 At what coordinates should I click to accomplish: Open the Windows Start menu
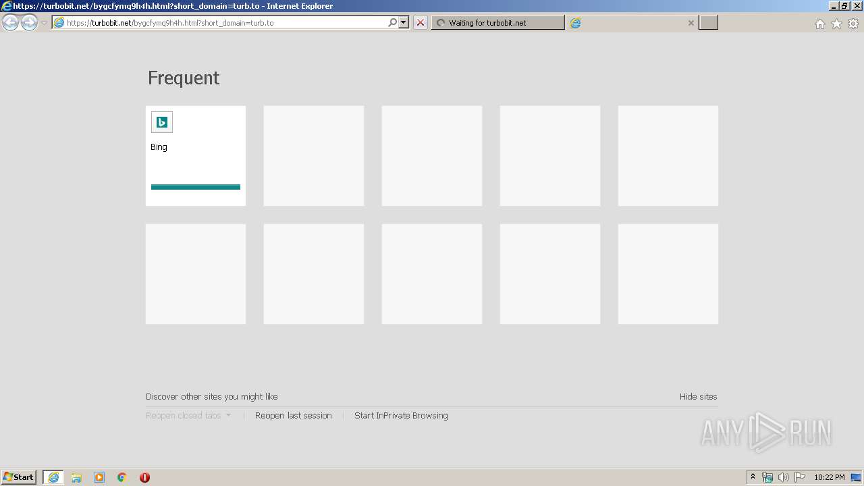coord(19,477)
